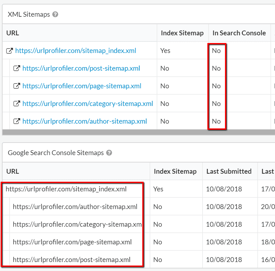Sort by URL header in XML Sitemaps table
Viewport: 275px width, 271px height.
13,33
